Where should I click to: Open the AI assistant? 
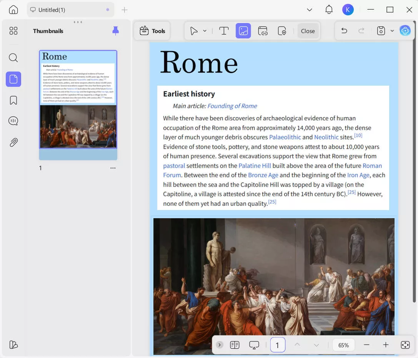[x=405, y=31]
